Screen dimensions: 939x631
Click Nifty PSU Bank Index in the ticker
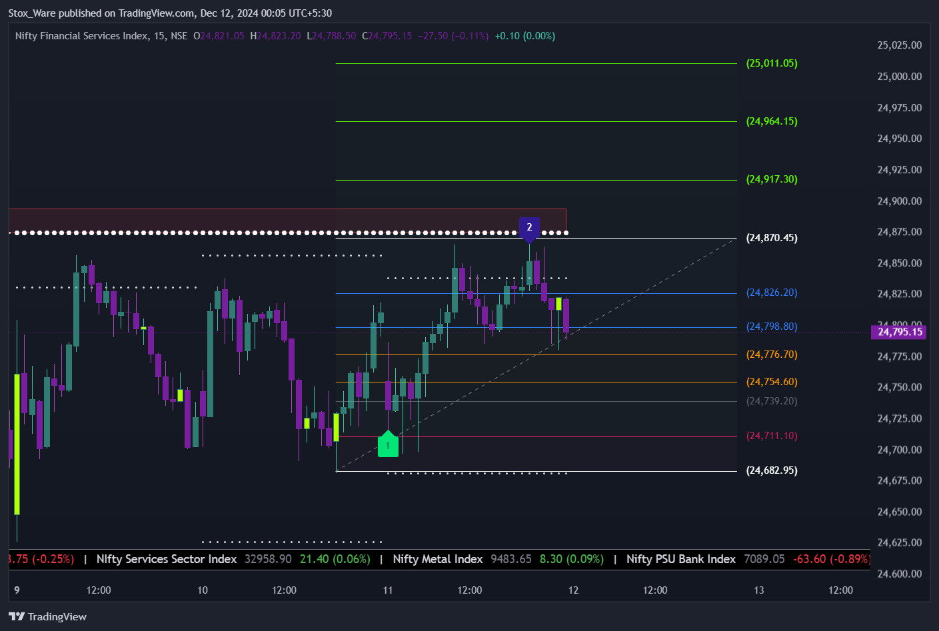[681, 559]
